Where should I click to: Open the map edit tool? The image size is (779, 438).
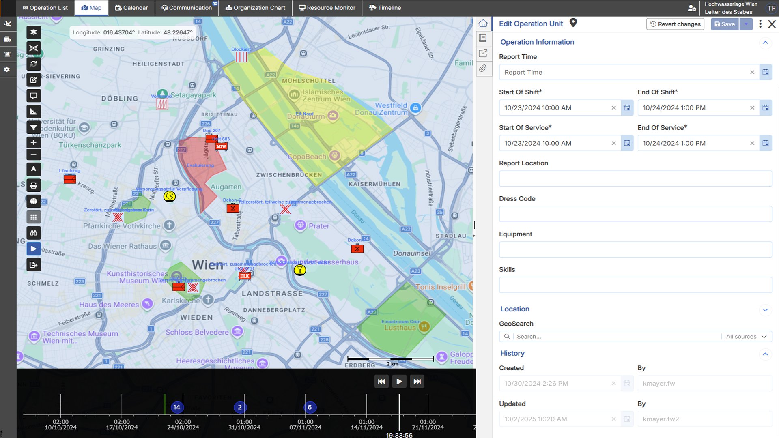tap(34, 80)
